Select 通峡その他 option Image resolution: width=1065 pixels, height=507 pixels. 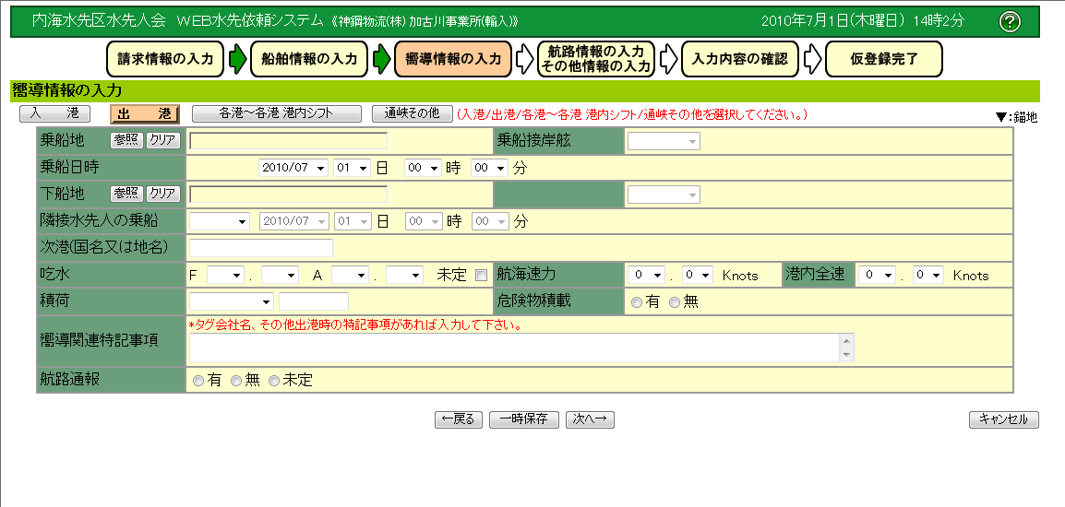click(x=412, y=114)
